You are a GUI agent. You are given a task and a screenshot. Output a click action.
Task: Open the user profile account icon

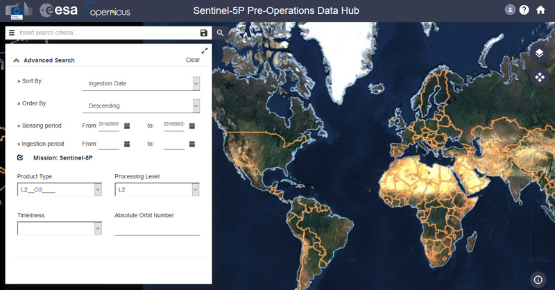point(511,10)
